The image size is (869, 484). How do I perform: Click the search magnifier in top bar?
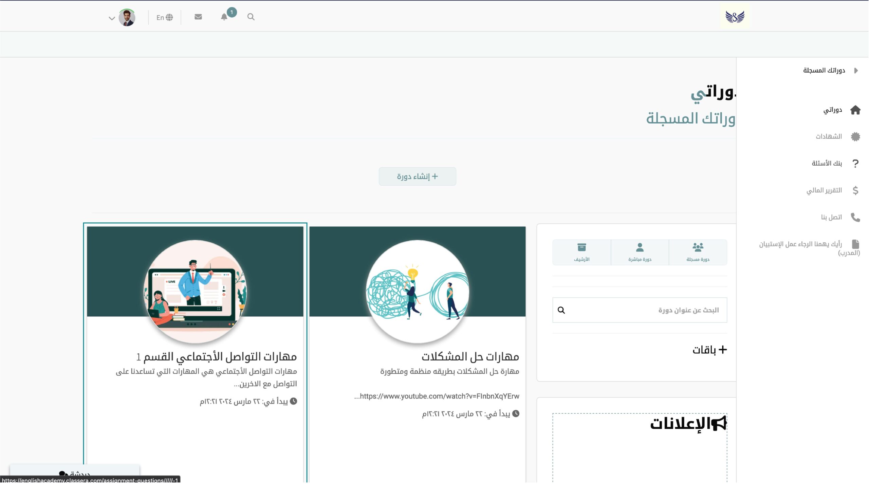[251, 17]
